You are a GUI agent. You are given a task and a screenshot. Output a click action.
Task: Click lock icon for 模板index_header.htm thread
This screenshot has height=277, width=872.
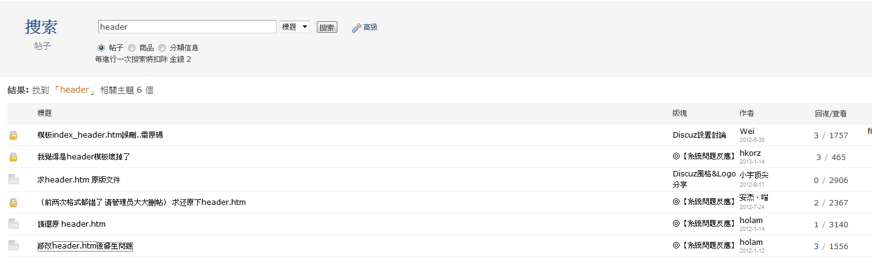13,135
